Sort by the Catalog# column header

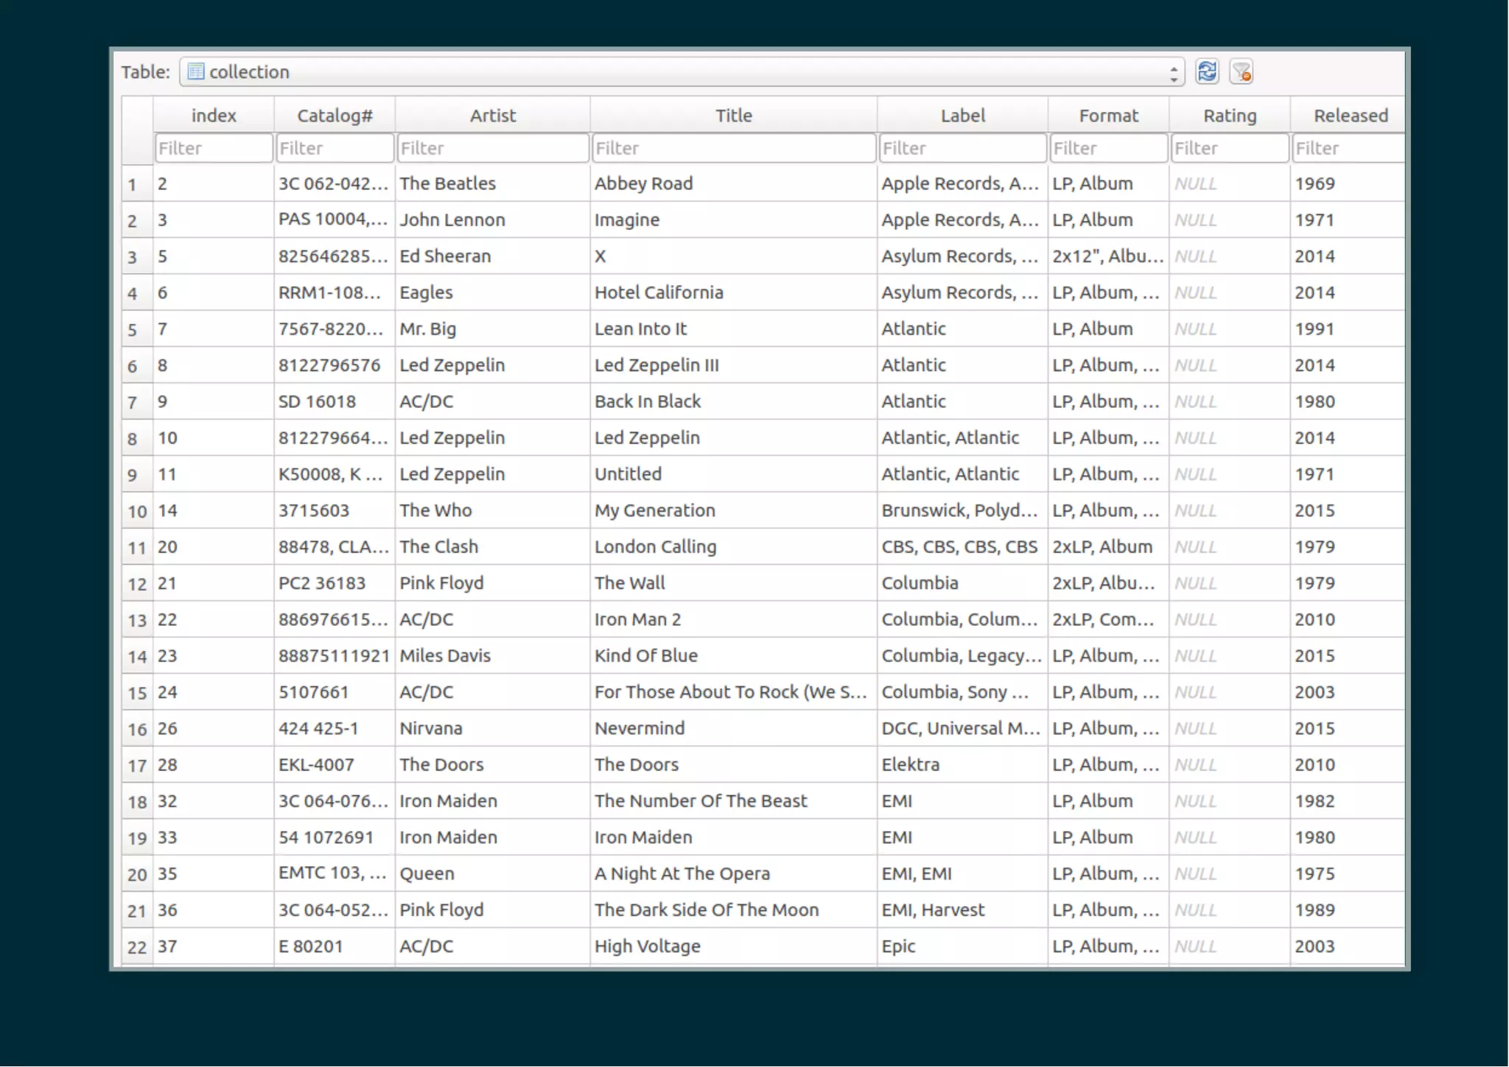tap(335, 115)
